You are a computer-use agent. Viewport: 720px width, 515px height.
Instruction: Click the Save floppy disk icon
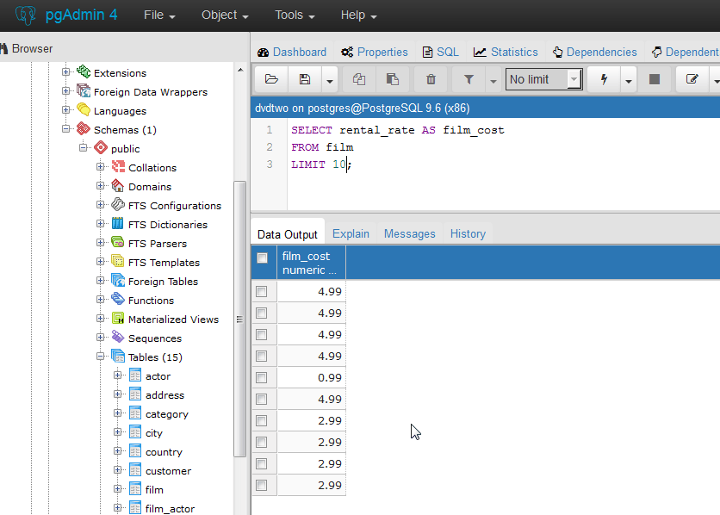[x=304, y=79]
